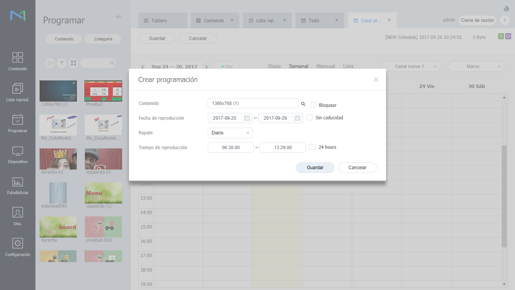Screen dimensions: 515x290
Task: Click the MagicInfo logo icon
Action: click(18, 15)
